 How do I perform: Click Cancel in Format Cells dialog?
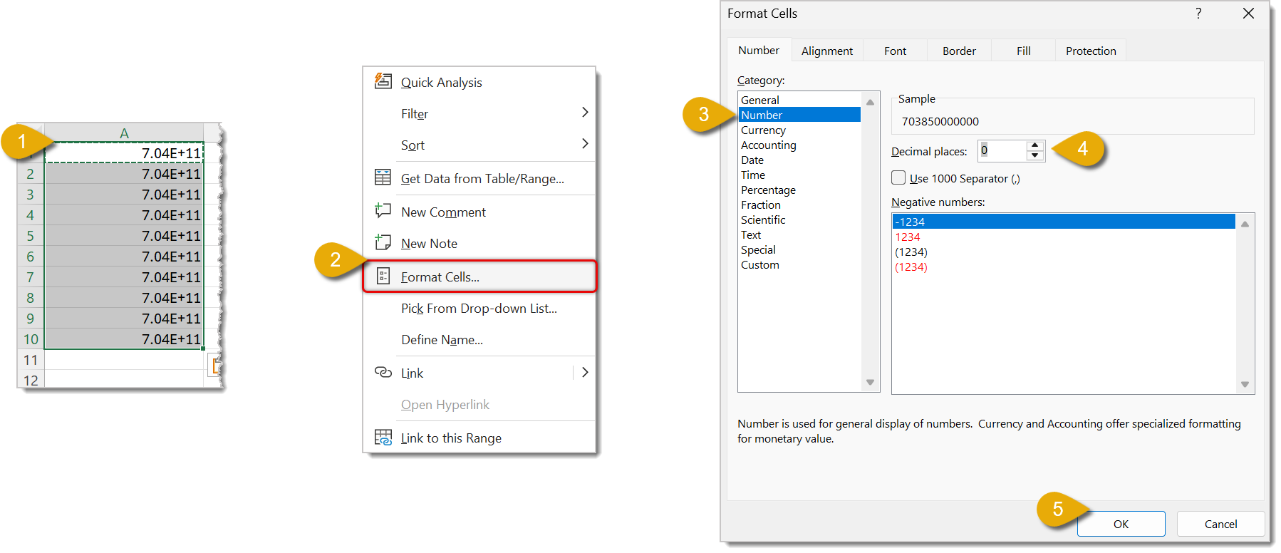pos(1220,524)
